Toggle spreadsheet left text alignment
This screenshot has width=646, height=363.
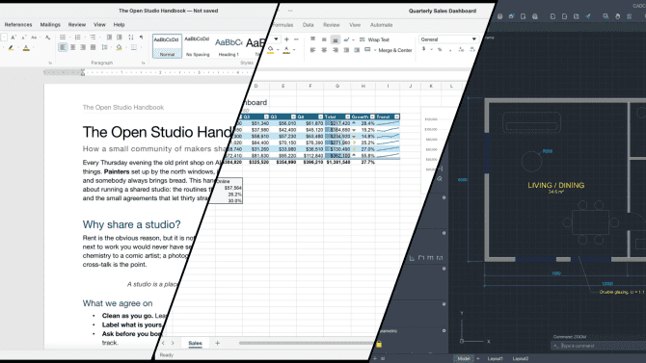coord(312,50)
